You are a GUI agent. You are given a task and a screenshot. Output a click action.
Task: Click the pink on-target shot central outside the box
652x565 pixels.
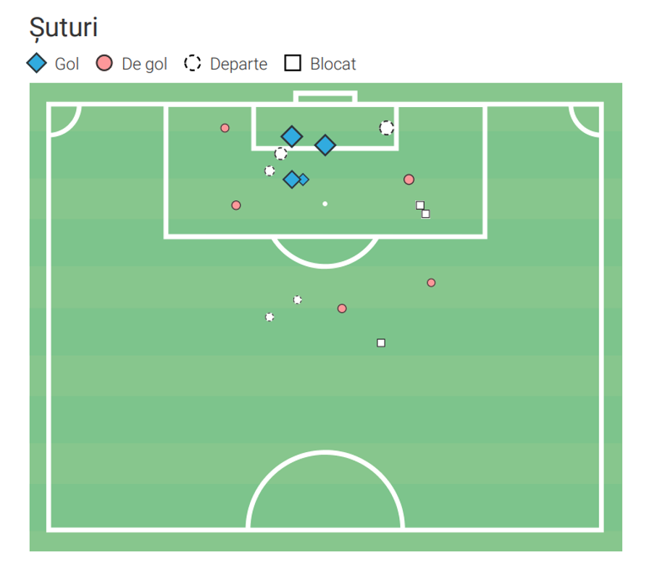pyautogui.click(x=342, y=308)
